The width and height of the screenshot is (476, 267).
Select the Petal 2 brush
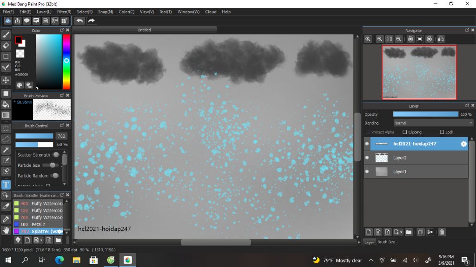(38, 224)
